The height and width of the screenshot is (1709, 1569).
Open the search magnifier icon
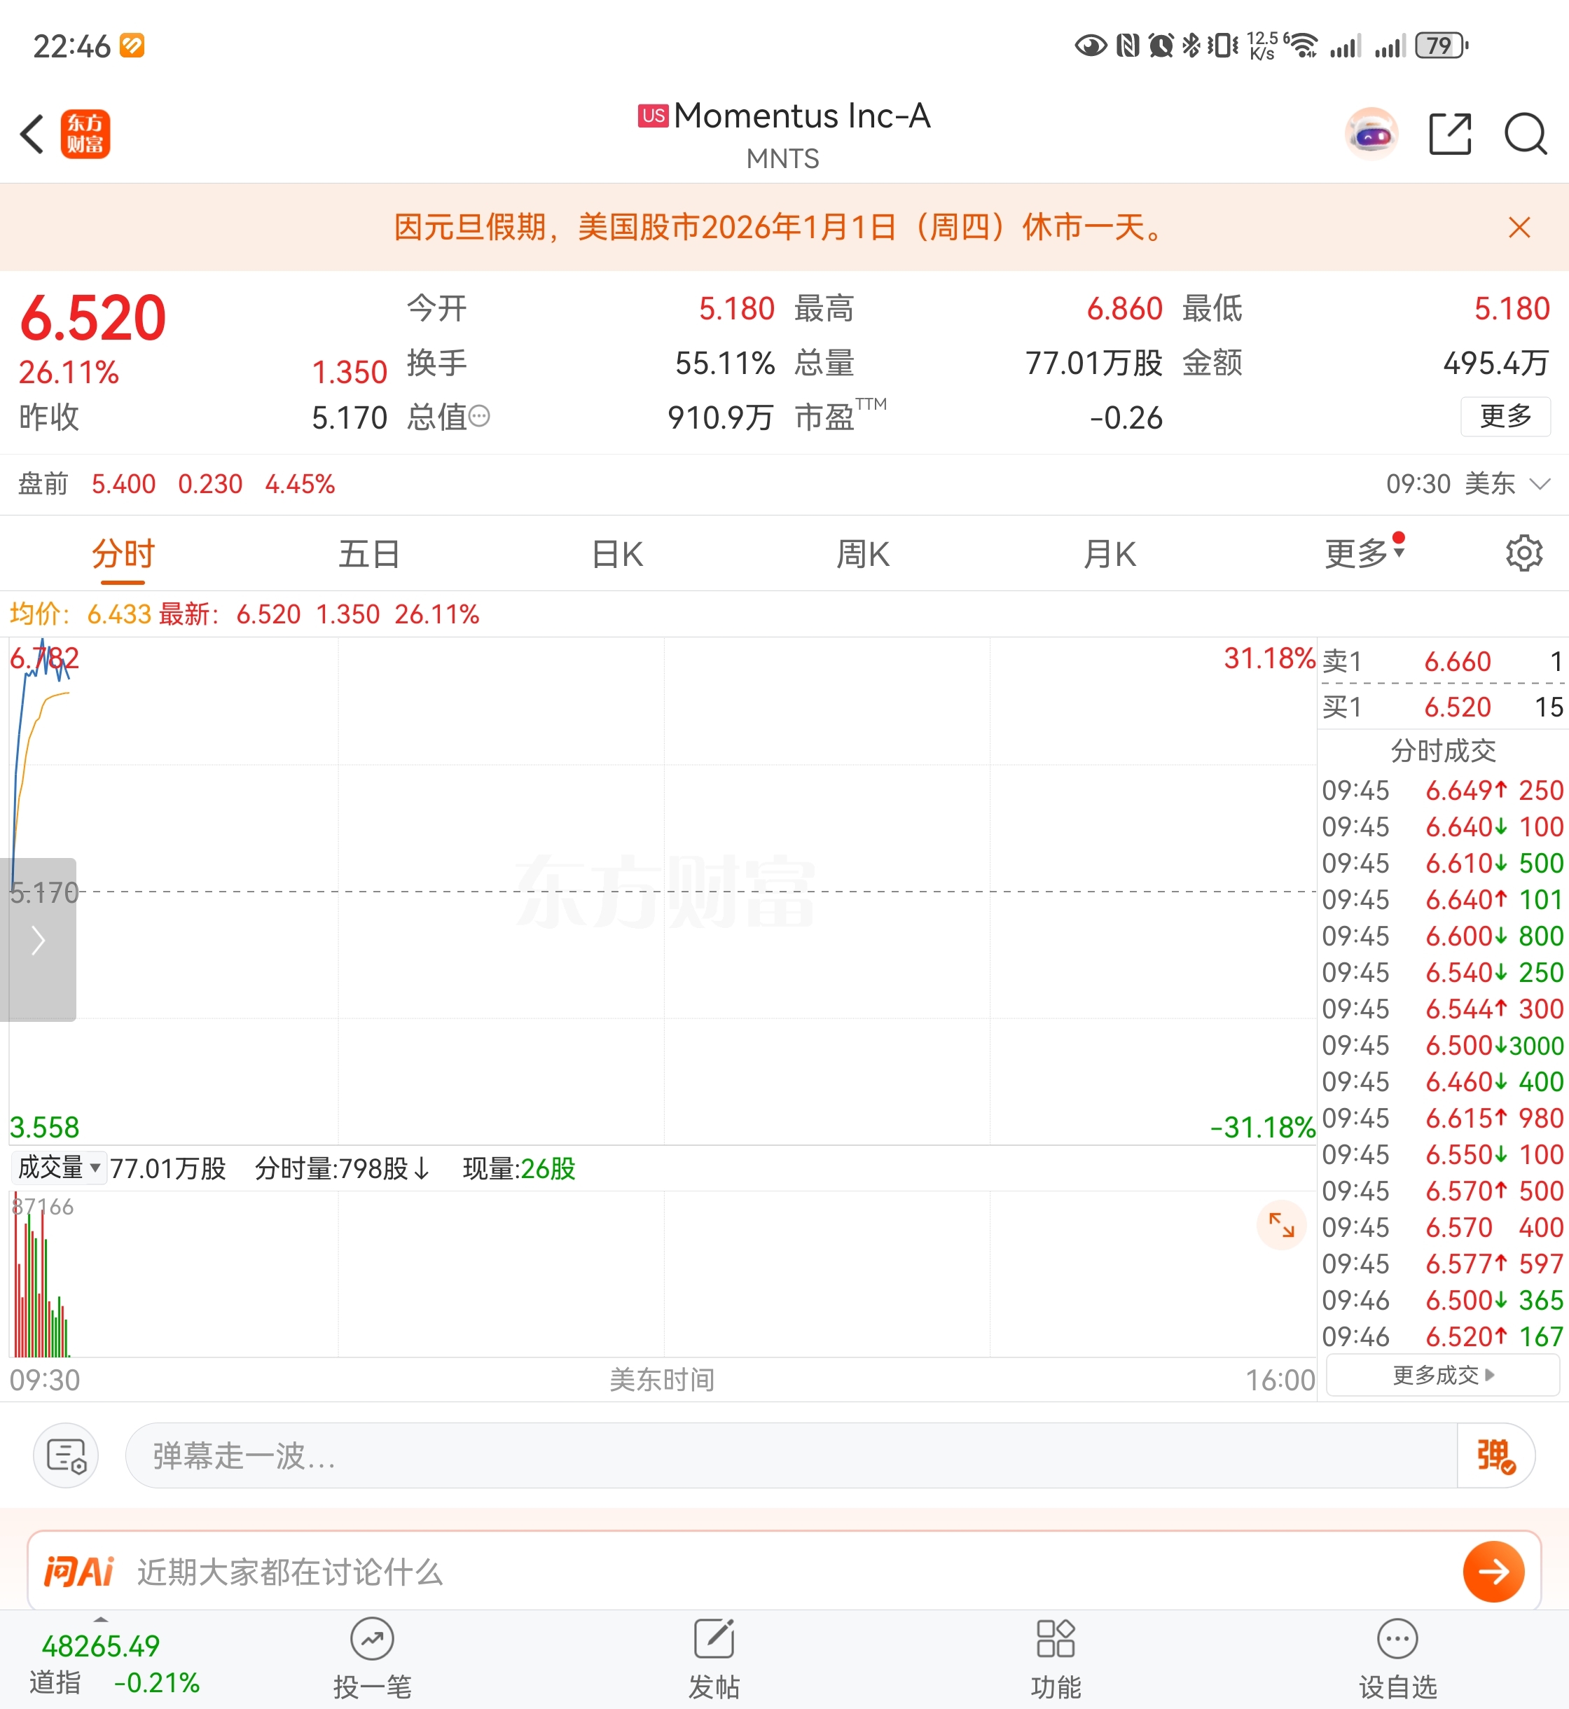(1525, 134)
